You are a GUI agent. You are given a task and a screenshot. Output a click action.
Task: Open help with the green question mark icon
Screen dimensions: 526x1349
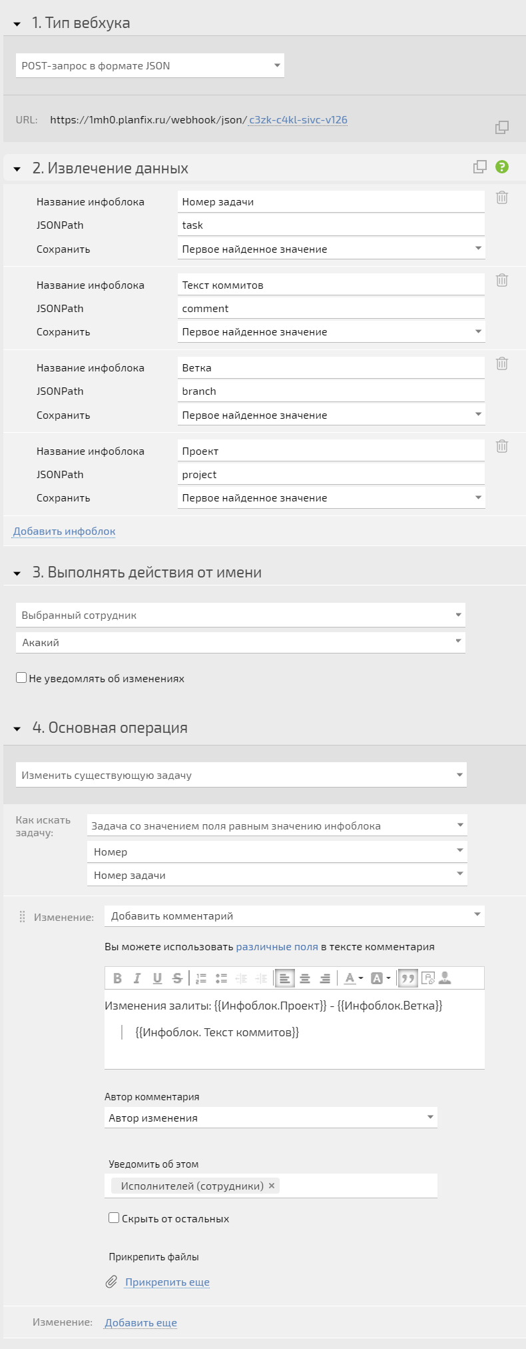[503, 167]
